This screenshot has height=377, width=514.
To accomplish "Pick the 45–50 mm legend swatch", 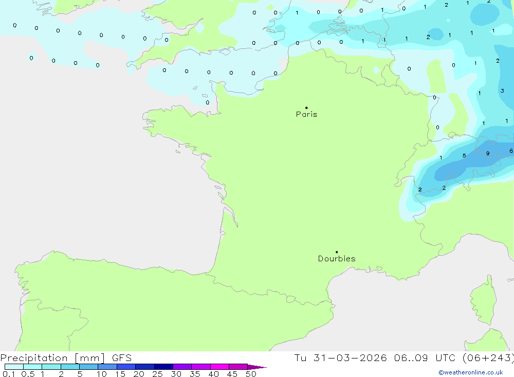I will tap(238, 367).
